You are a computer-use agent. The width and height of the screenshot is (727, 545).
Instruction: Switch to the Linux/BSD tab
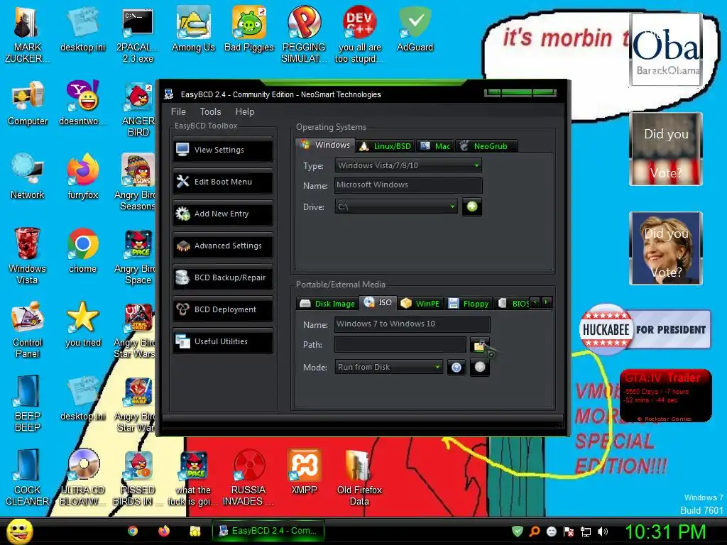[386, 146]
